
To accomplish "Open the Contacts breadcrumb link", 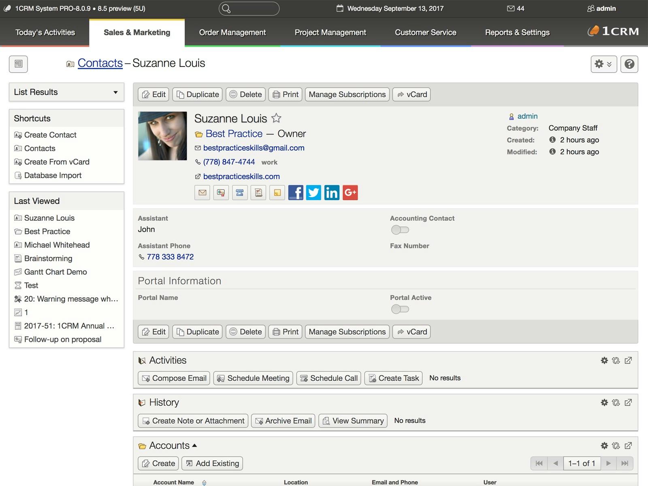I will (x=100, y=63).
